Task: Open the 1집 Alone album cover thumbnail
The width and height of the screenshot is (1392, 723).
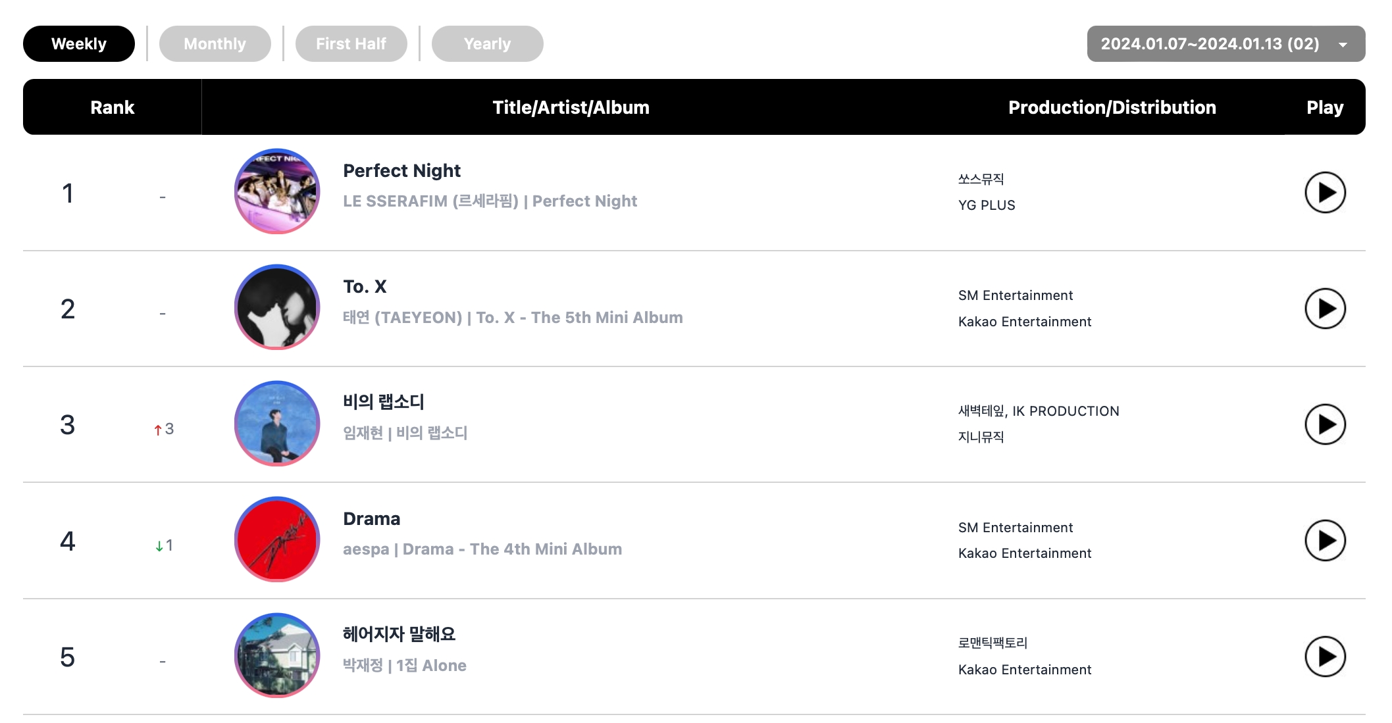Action: (277, 655)
